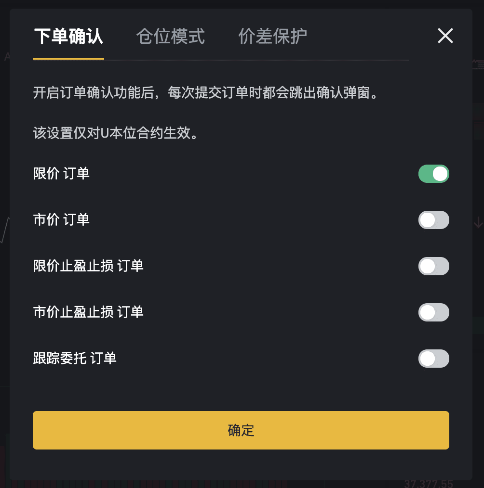Enable the 跟踪委托 订单 switch
Image resolution: width=484 pixels, height=488 pixels.
pyautogui.click(x=433, y=359)
